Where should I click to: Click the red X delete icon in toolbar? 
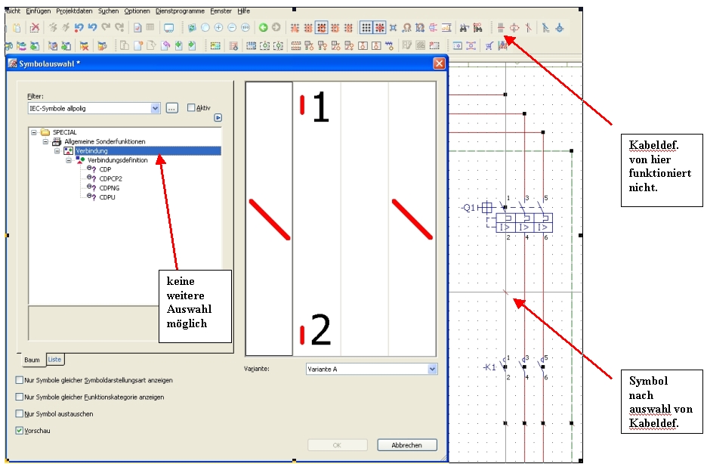pyautogui.click(x=35, y=28)
